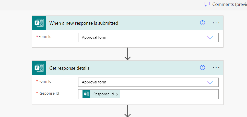247x117 pixels.
Task: Click the Forms icon on Get response details
Action: click(39, 68)
